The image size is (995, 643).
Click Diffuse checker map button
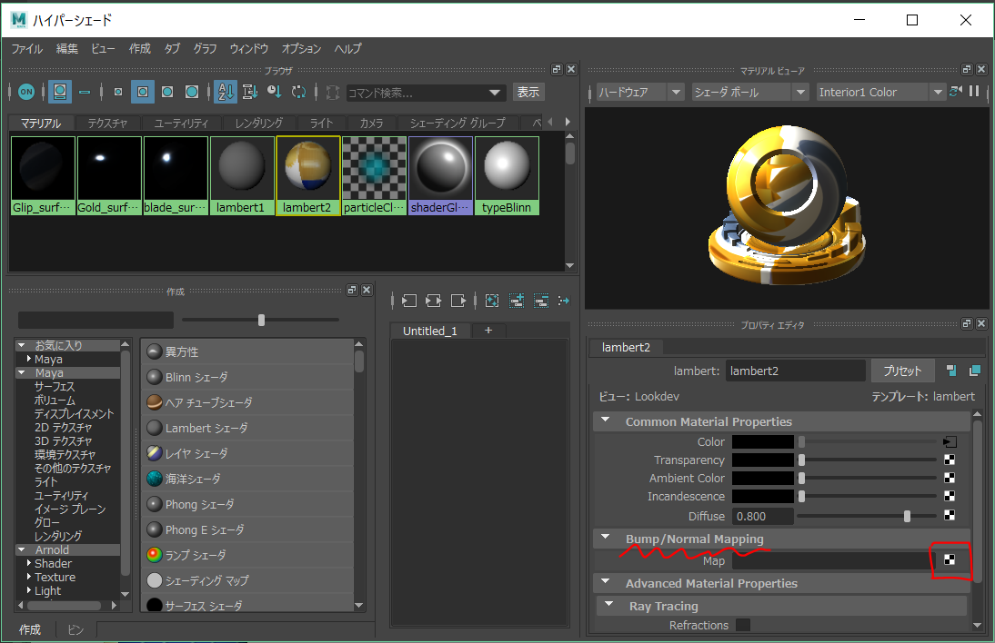point(950,515)
